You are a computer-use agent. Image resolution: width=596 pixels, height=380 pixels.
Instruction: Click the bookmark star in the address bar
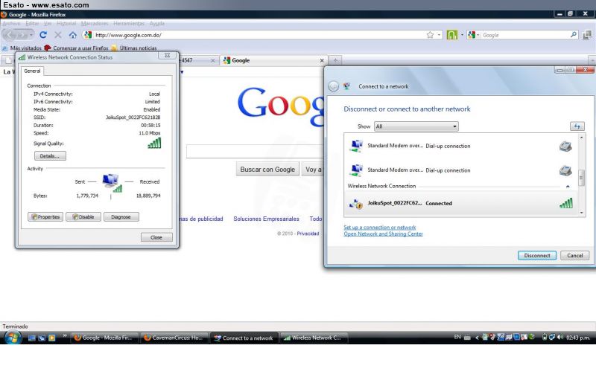(x=430, y=34)
